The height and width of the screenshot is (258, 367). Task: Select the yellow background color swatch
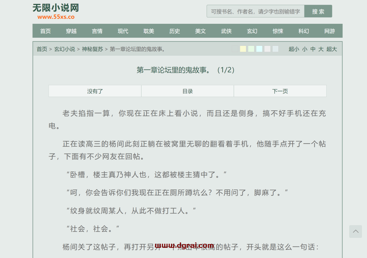click(243, 49)
